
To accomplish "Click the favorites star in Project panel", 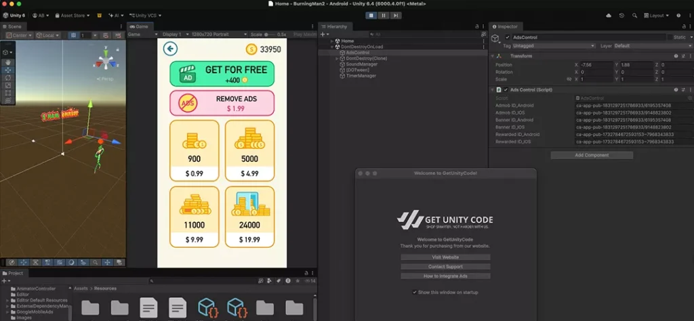I will click(298, 281).
